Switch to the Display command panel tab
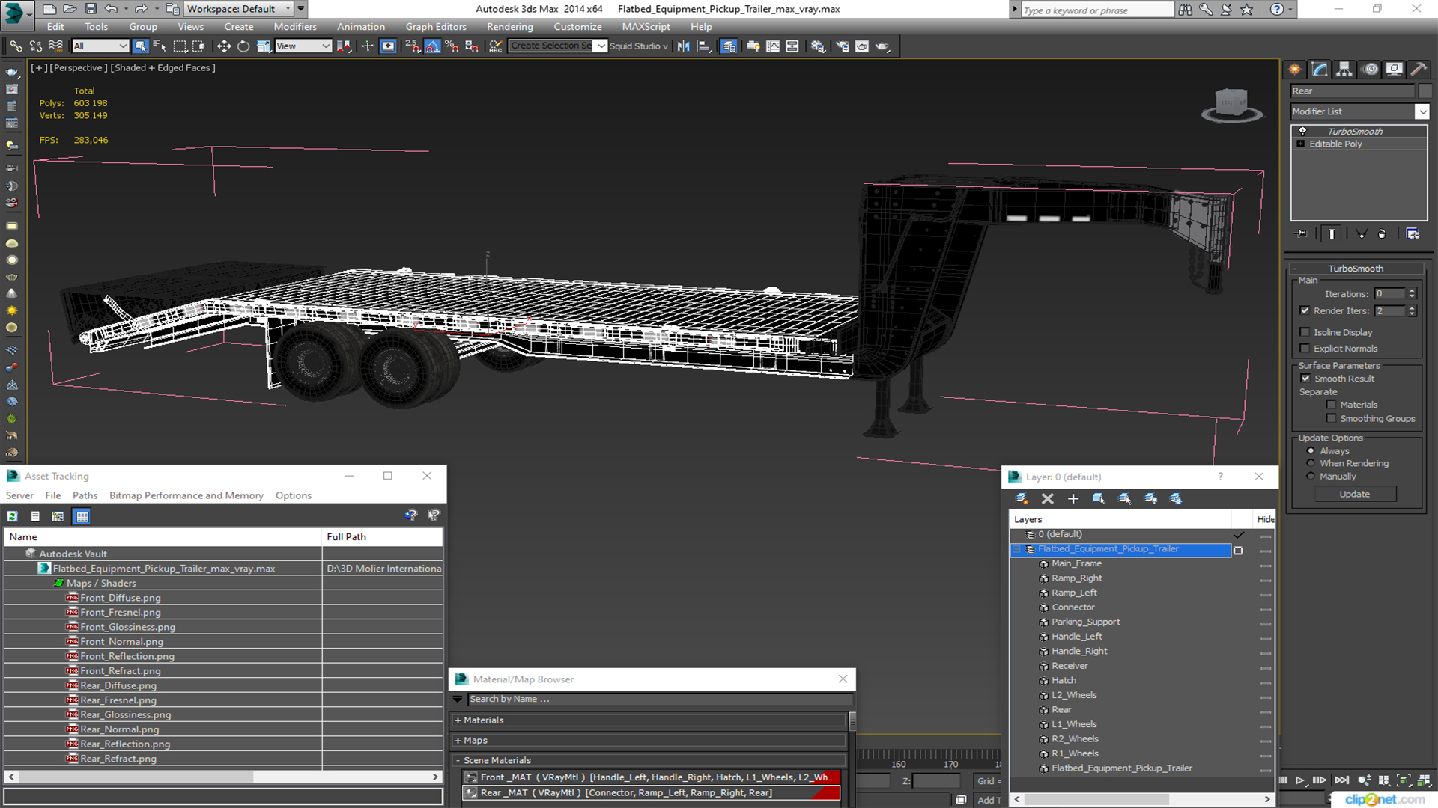The height and width of the screenshot is (808, 1438). (1394, 70)
